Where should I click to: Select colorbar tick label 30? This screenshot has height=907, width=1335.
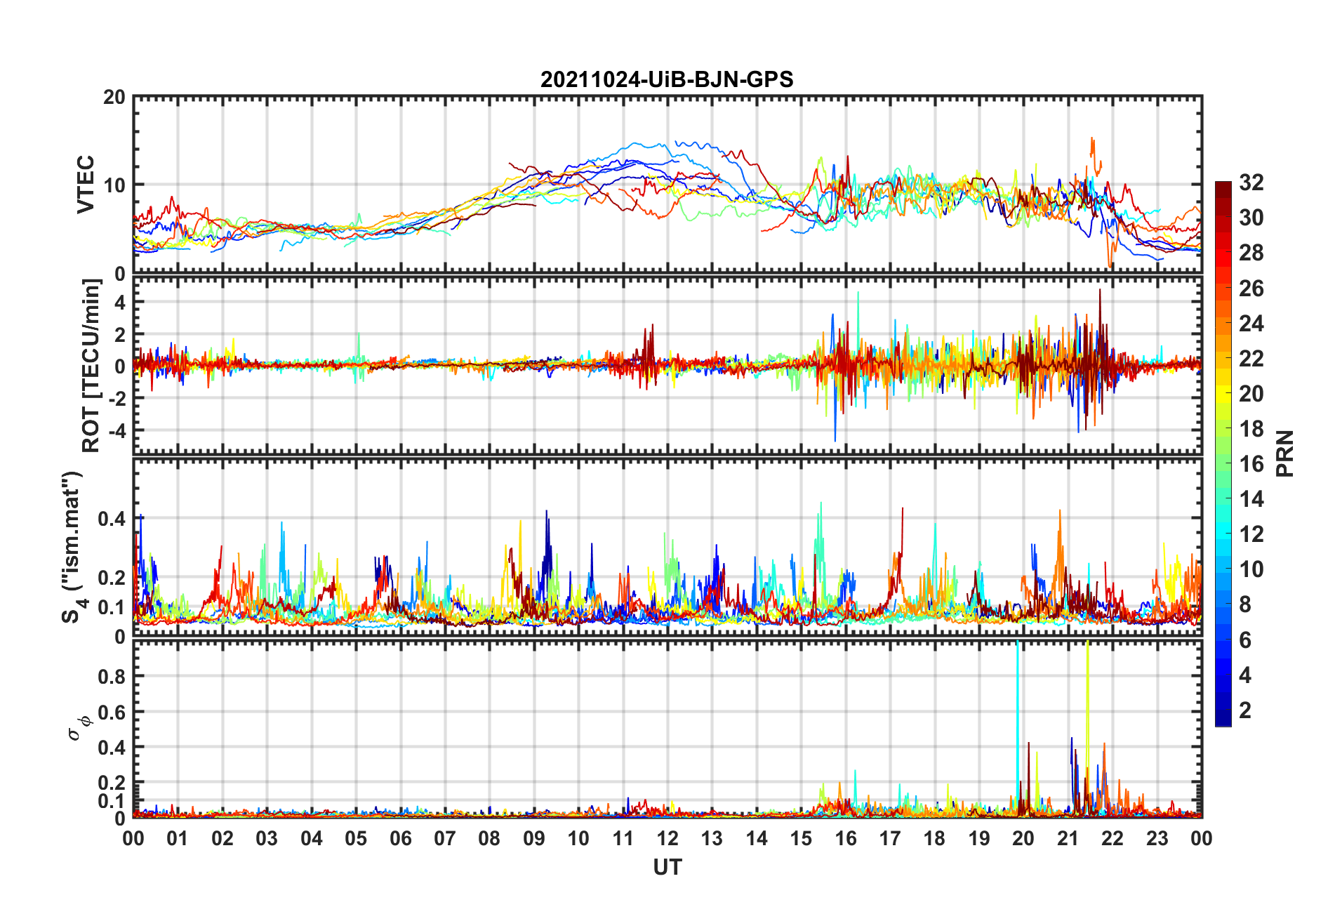click(1251, 218)
